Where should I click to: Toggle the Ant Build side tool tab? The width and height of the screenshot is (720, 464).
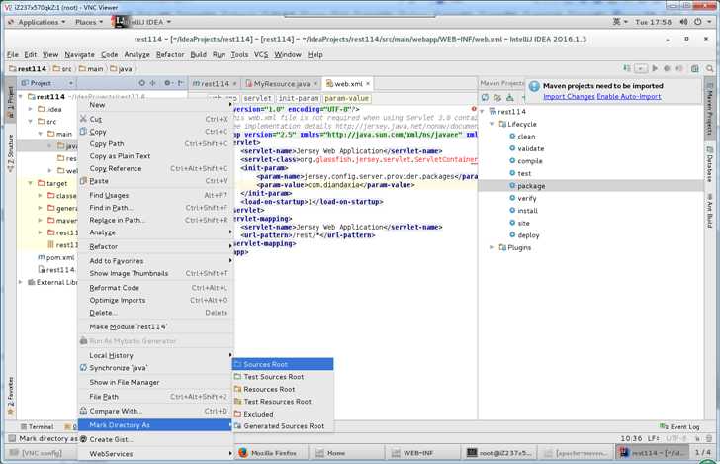pos(709,211)
